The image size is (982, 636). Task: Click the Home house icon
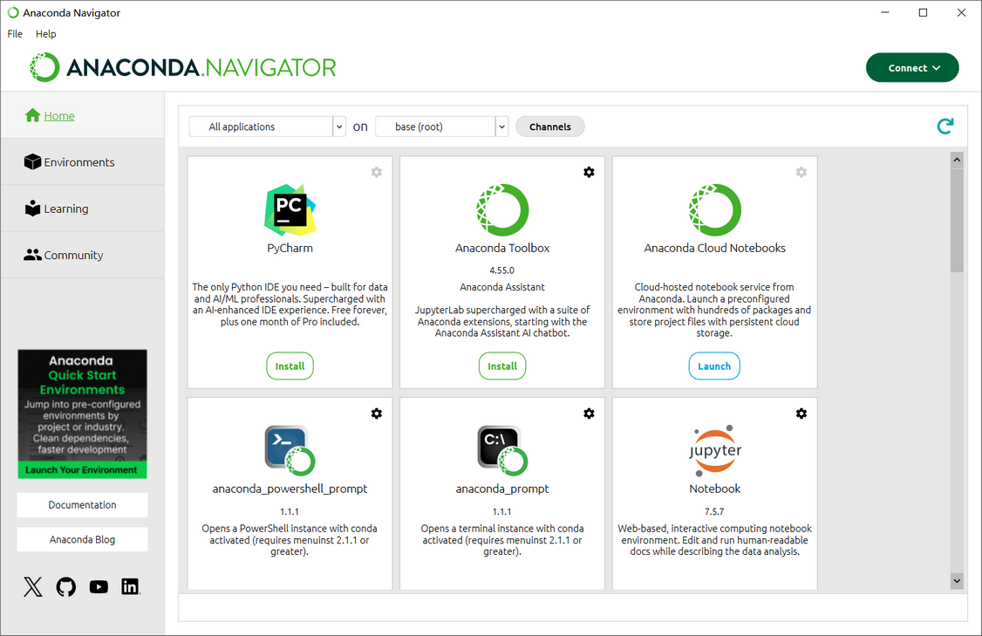32,115
